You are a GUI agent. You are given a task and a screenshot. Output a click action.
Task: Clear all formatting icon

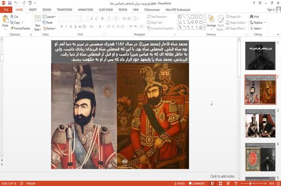[102, 18]
